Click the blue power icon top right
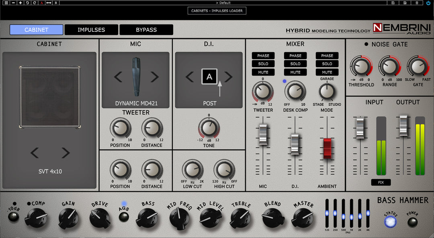Image resolution: width=434 pixels, height=238 pixels. [x=428, y=2]
